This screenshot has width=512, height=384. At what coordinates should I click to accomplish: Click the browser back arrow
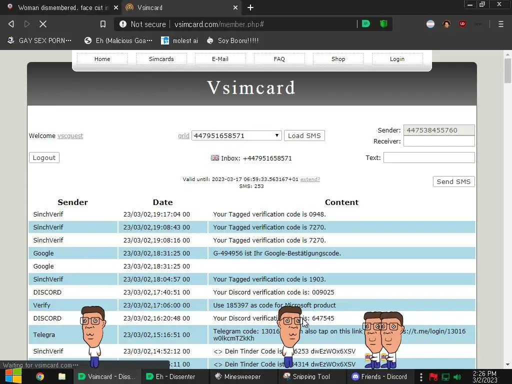pyautogui.click(x=11, y=24)
